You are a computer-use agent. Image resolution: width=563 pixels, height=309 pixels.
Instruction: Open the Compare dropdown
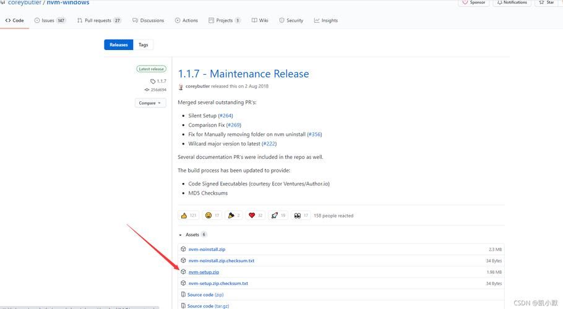tap(150, 103)
